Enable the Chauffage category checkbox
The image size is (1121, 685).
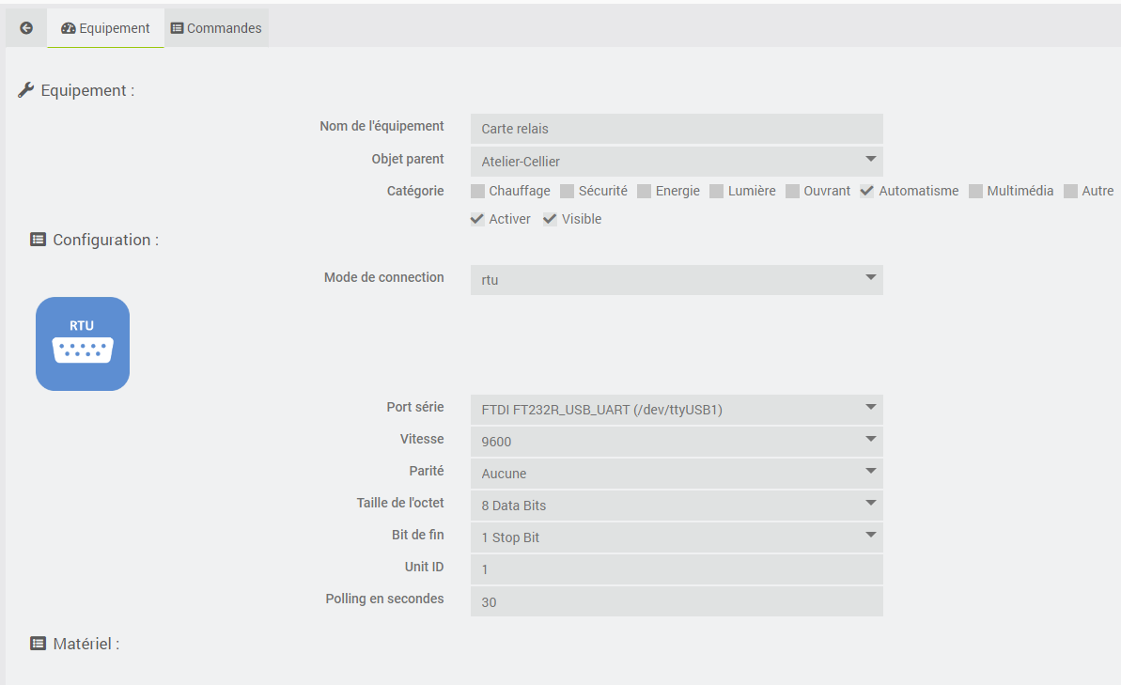tap(478, 191)
